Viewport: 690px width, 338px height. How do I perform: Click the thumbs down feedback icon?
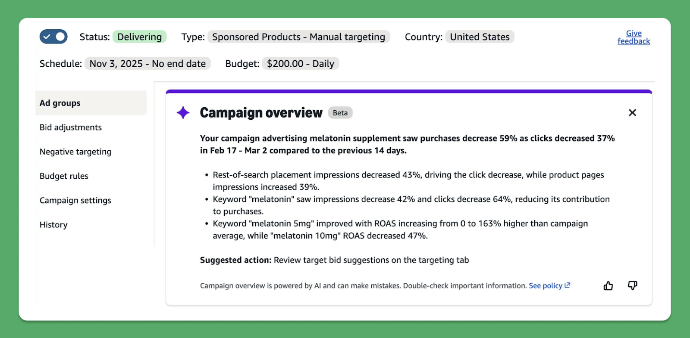coord(632,285)
